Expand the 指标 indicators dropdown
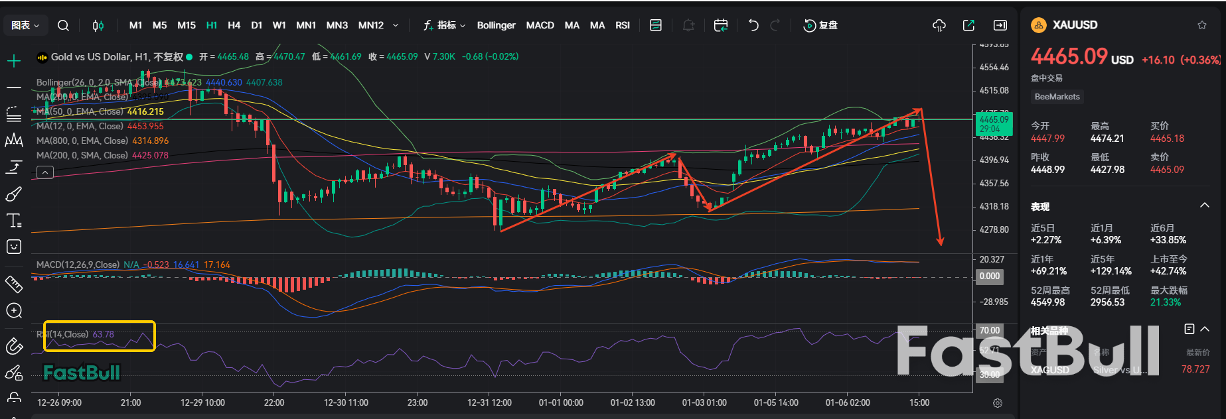This screenshot has height=419, width=1226. [445, 25]
